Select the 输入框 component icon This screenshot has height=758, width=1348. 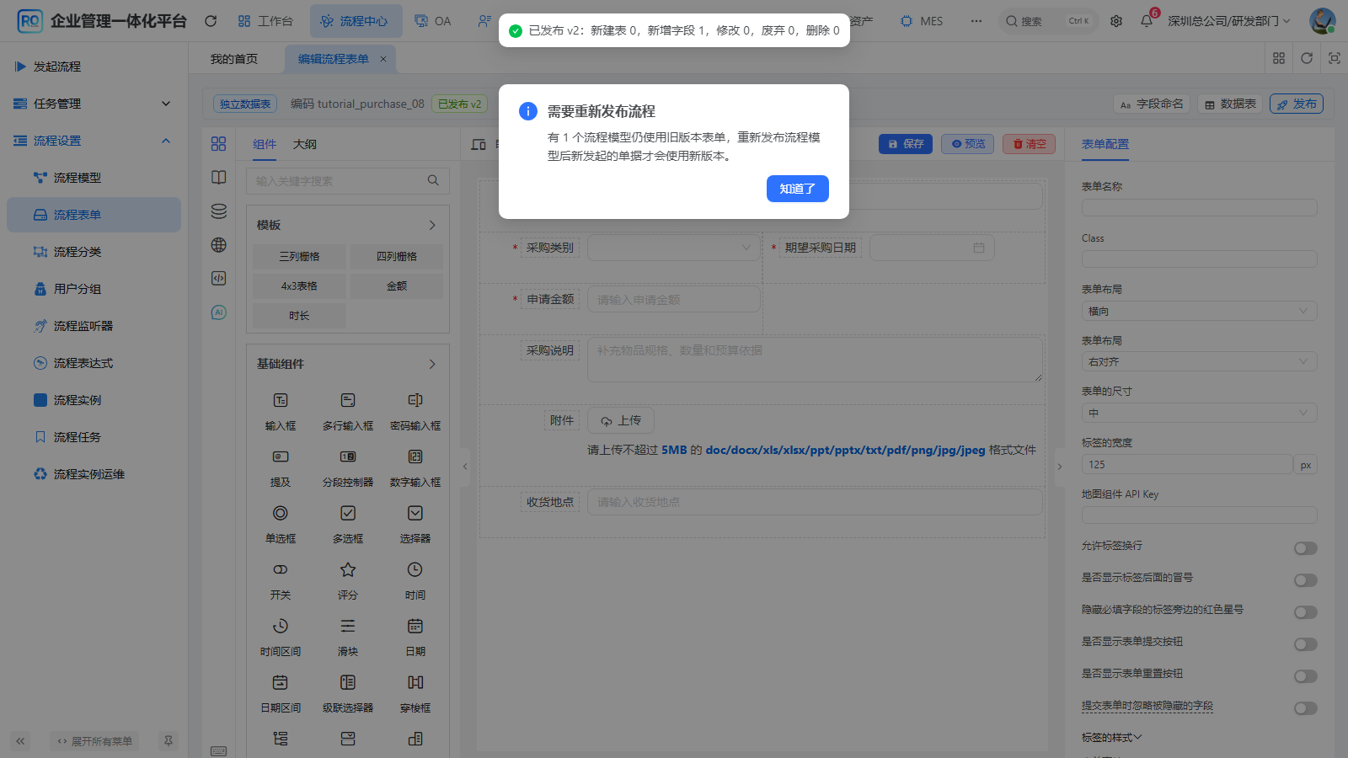281,400
